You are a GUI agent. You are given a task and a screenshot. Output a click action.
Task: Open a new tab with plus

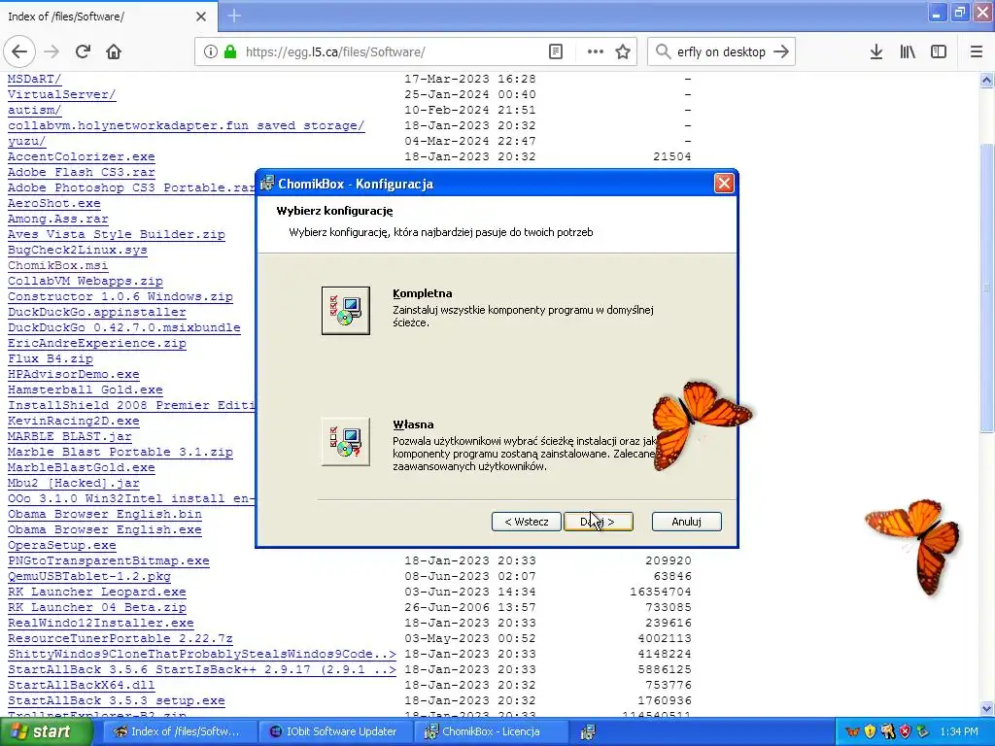(x=233, y=16)
